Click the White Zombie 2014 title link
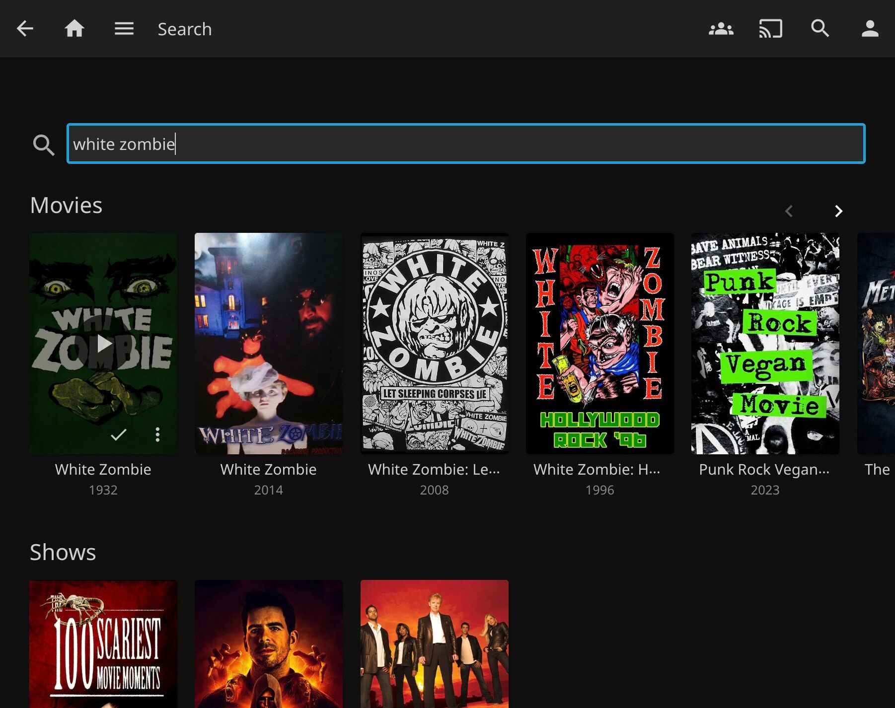 pyautogui.click(x=269, y=469)
